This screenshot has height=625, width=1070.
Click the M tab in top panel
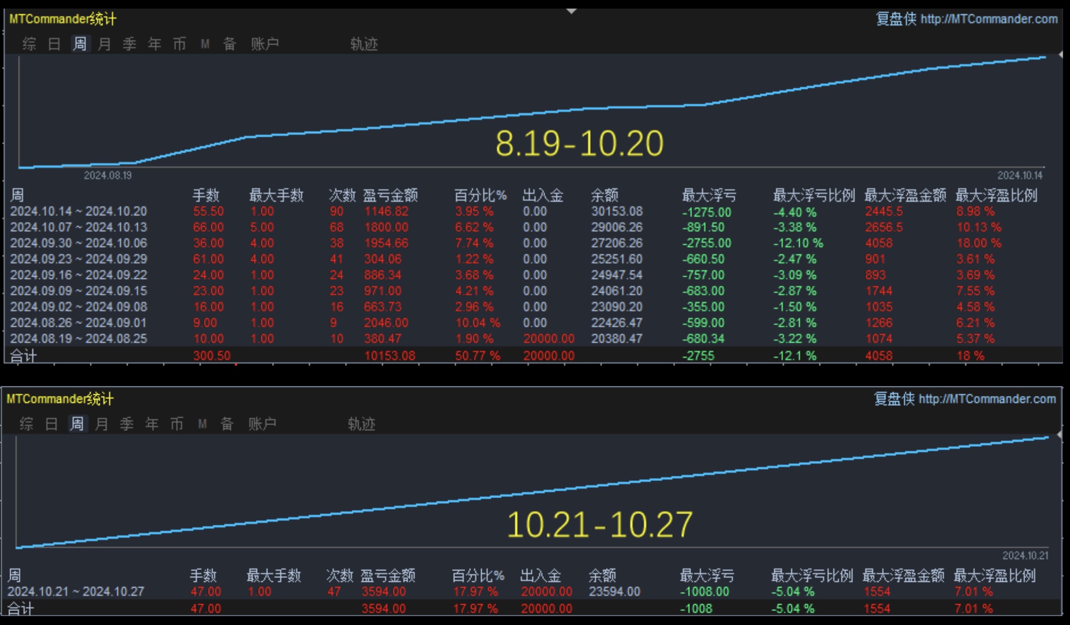(x=205, y=44)
